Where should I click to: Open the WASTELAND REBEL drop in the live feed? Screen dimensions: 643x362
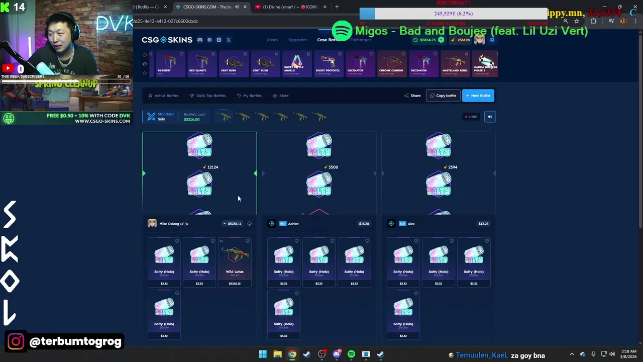pyautogui.click(x=455, y=63)
